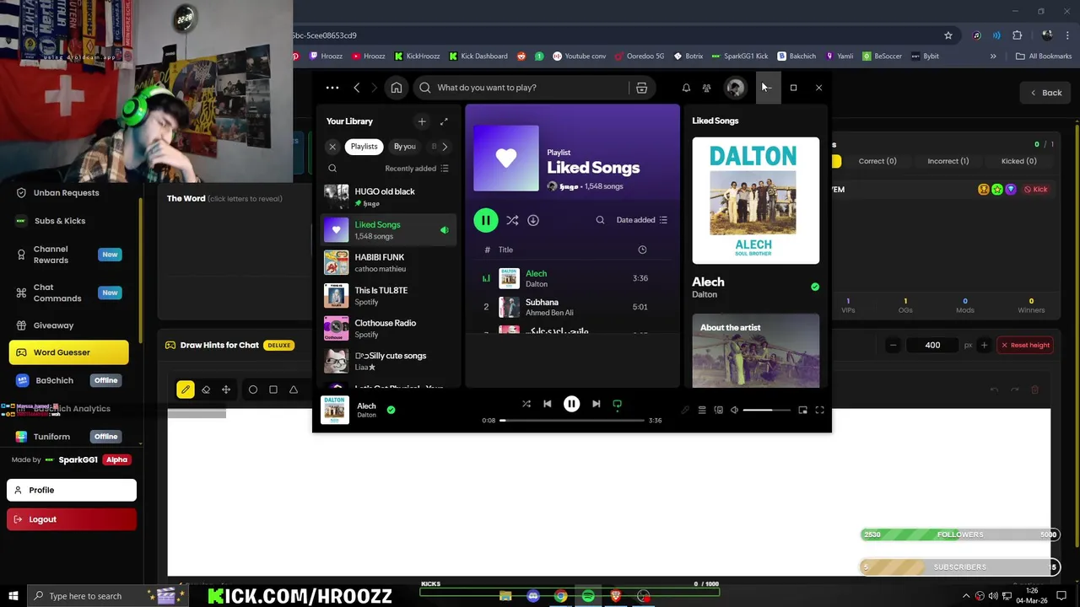
Task: Skip to previous track
Action: click(548, 404)
